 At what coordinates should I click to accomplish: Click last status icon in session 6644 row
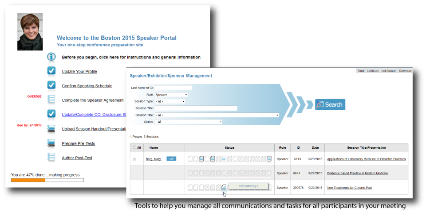pos(269,173)
